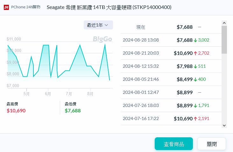Click the 查看商品 button
This screenshot has height=152, width=233.
click(173, 144)
